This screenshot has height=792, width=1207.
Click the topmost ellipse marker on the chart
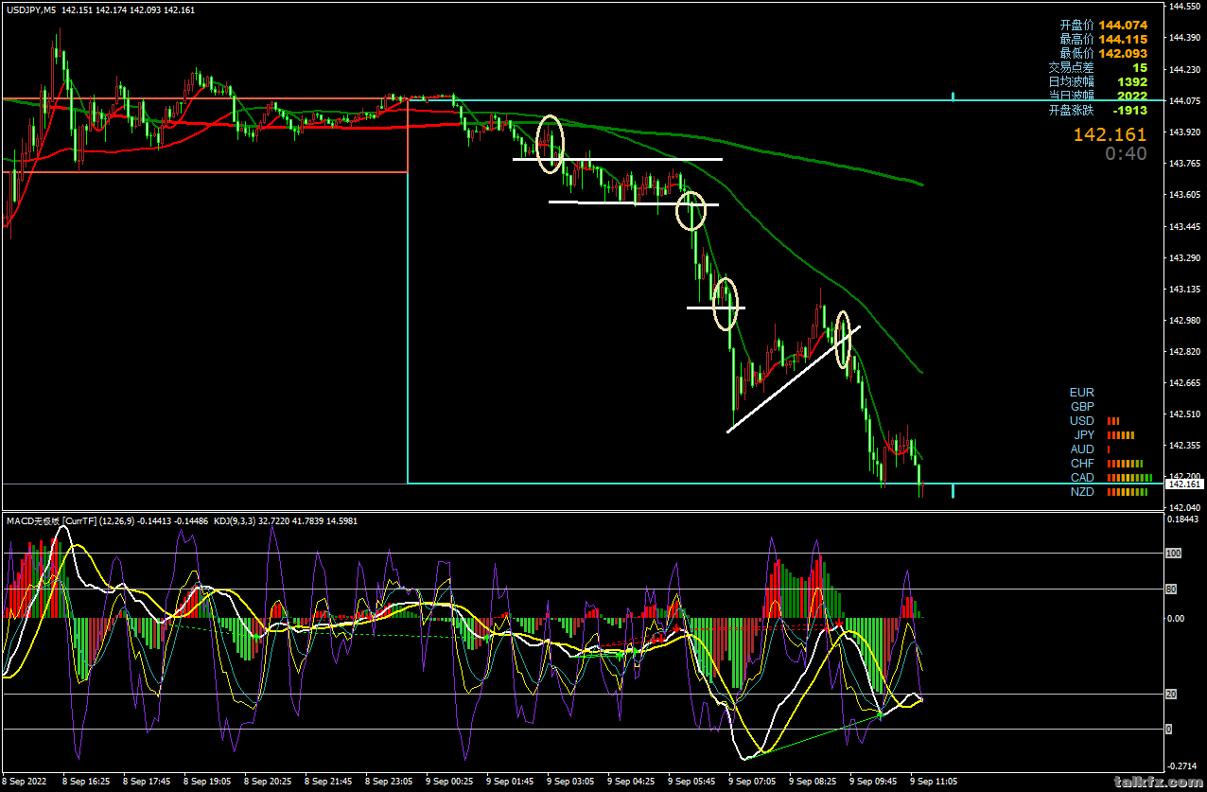550,144
